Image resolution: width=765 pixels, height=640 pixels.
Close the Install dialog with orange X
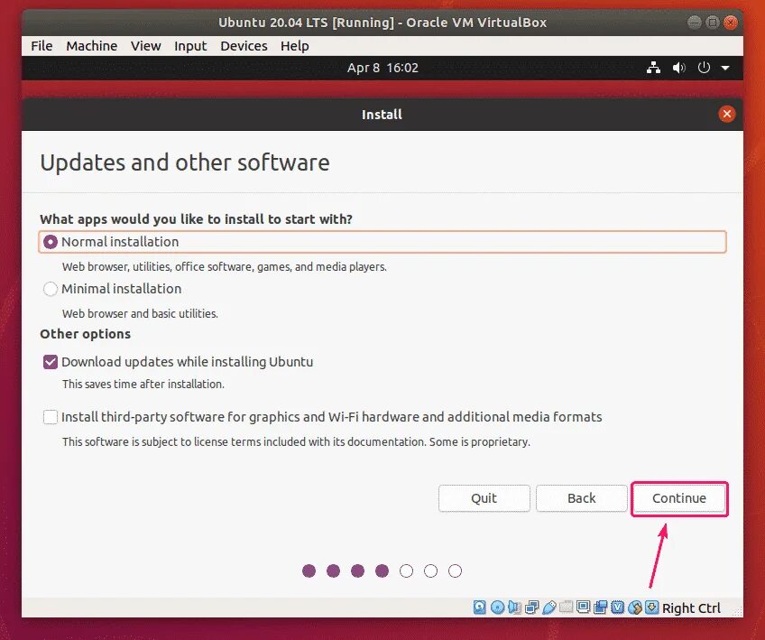(727, 114)
